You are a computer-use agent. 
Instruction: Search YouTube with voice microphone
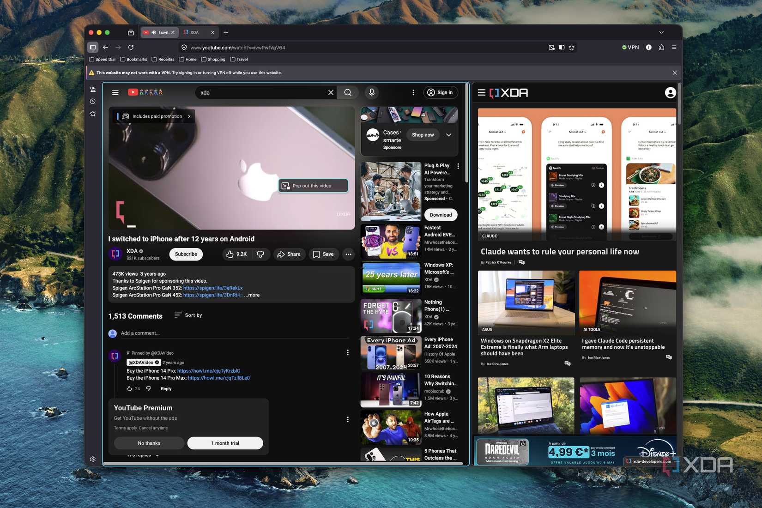[372, 92]
